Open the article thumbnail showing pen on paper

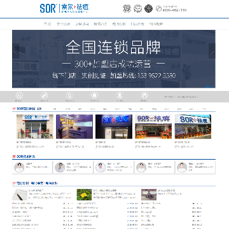(20, 195)
